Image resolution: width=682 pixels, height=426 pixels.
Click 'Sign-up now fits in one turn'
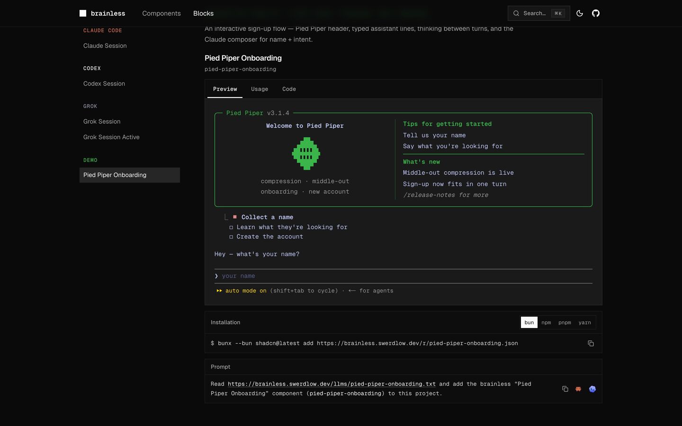[455, 184]
